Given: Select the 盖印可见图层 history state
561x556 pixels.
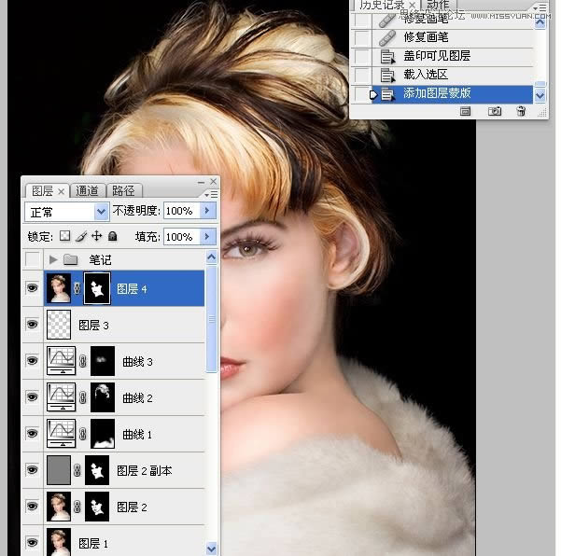Looking at the screenshot, I should pos(437,56).
